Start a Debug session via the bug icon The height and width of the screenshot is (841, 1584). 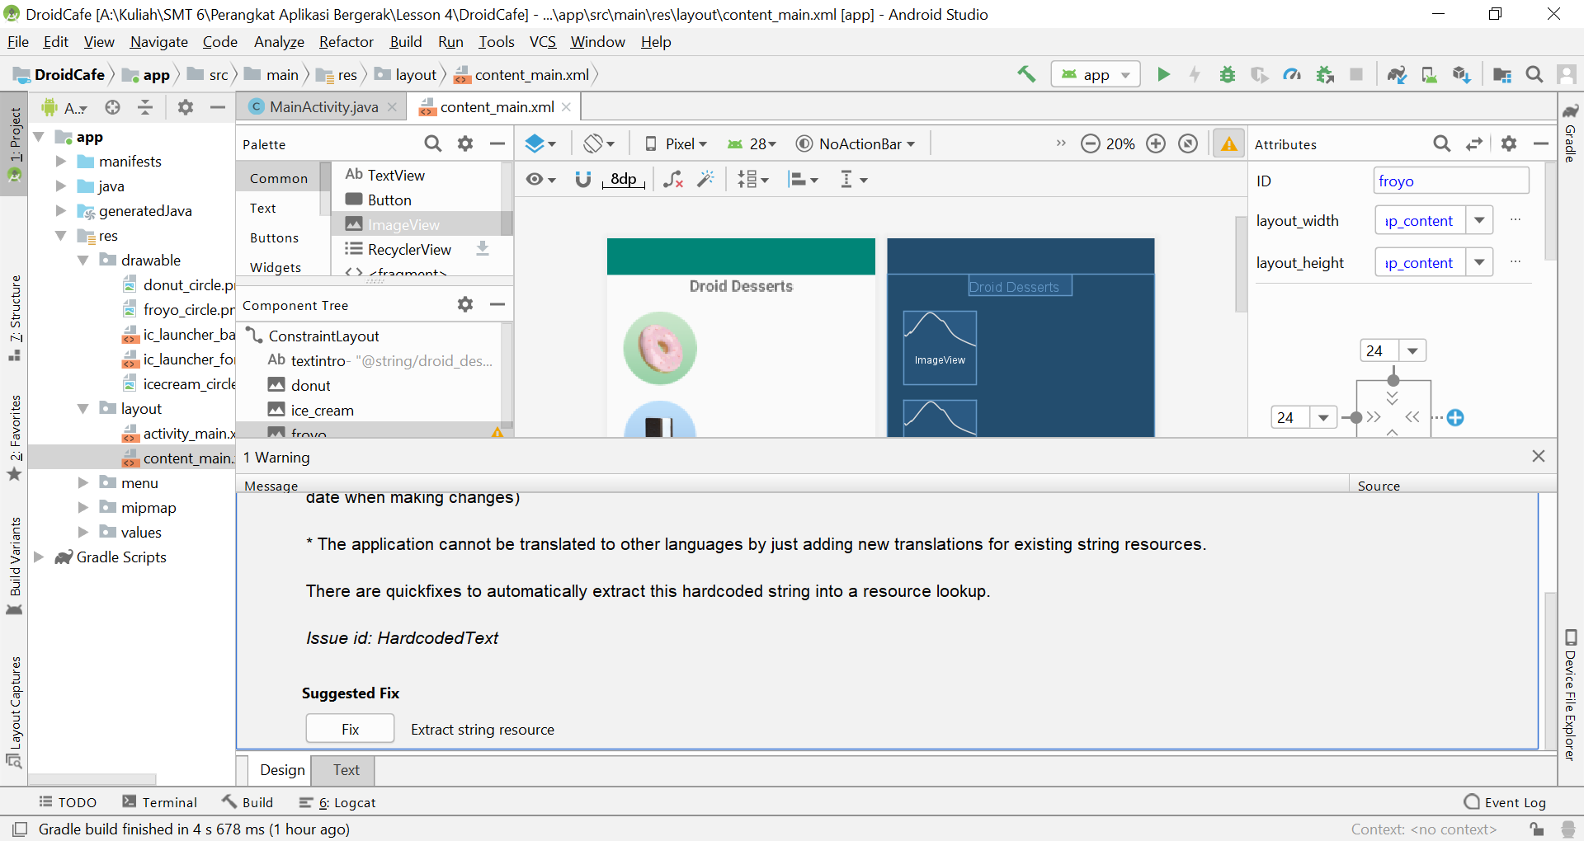click(x=1227, y=73)
